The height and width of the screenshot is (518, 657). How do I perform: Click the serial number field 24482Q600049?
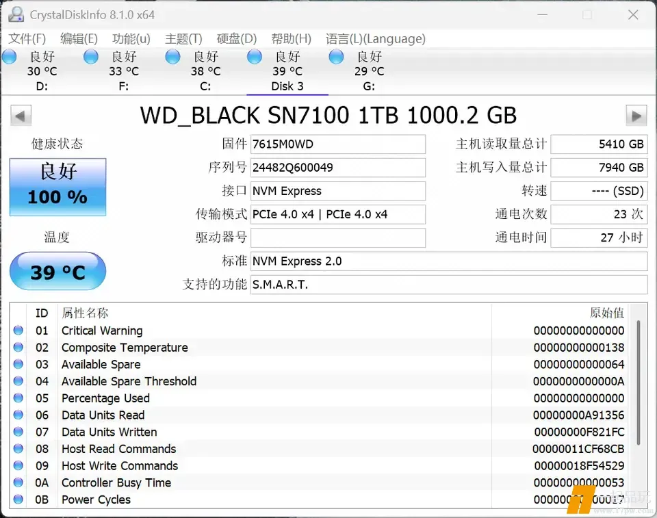(x=338, y=168)
